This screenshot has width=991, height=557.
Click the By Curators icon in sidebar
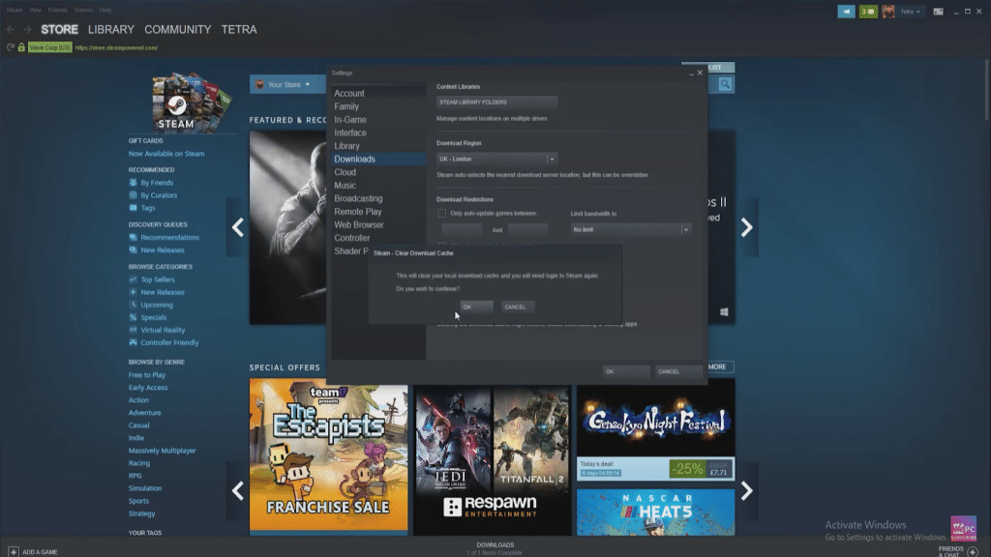click(x=132, y=195)
